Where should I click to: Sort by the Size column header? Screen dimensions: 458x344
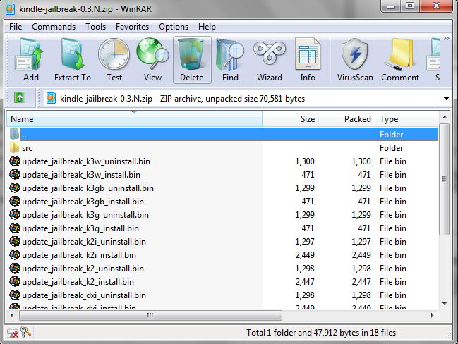pyautogui.click(x=290, y=118)
